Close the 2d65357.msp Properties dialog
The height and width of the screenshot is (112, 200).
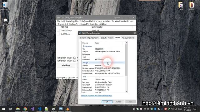point(135,33)
